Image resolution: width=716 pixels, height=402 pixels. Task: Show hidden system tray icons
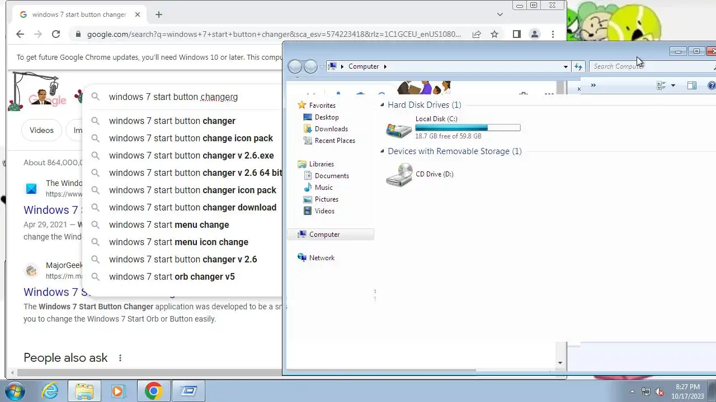pyautogui.click(x=632, y=391)
